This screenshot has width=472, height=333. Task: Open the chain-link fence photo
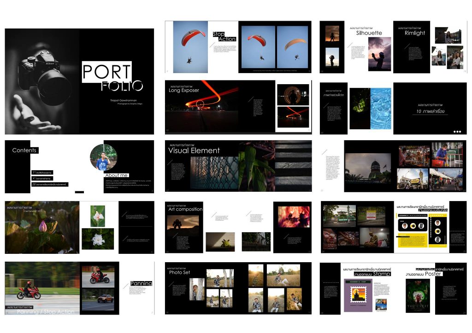point(214,172)
